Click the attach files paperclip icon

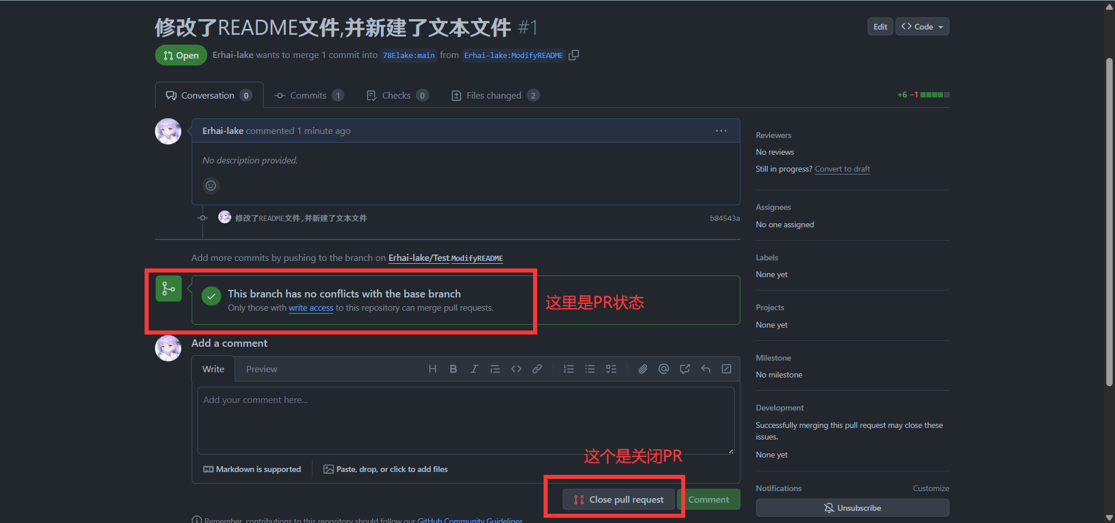pos(642,369)
